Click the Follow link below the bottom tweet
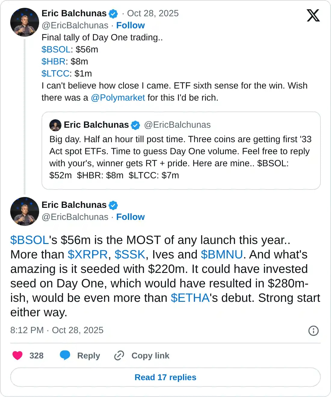 (x=130, y=217)
